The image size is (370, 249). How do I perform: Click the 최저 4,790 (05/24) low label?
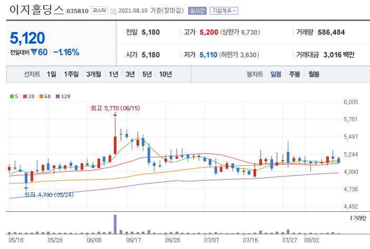(x=49, y=195)
